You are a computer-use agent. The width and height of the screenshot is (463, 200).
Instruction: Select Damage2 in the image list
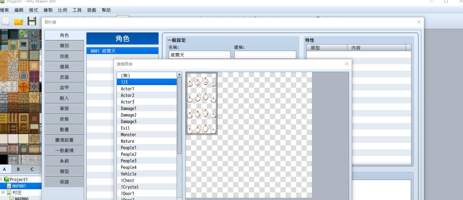click(147, 115)
